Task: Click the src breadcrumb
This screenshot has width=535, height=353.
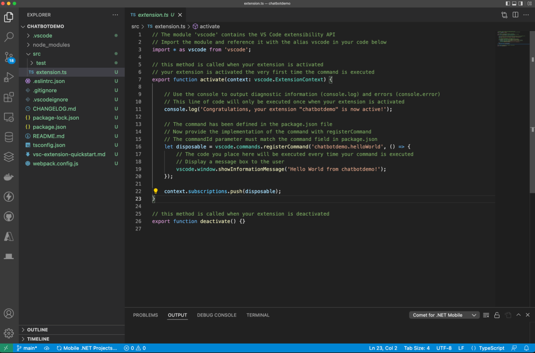Action: coord(135,26)
